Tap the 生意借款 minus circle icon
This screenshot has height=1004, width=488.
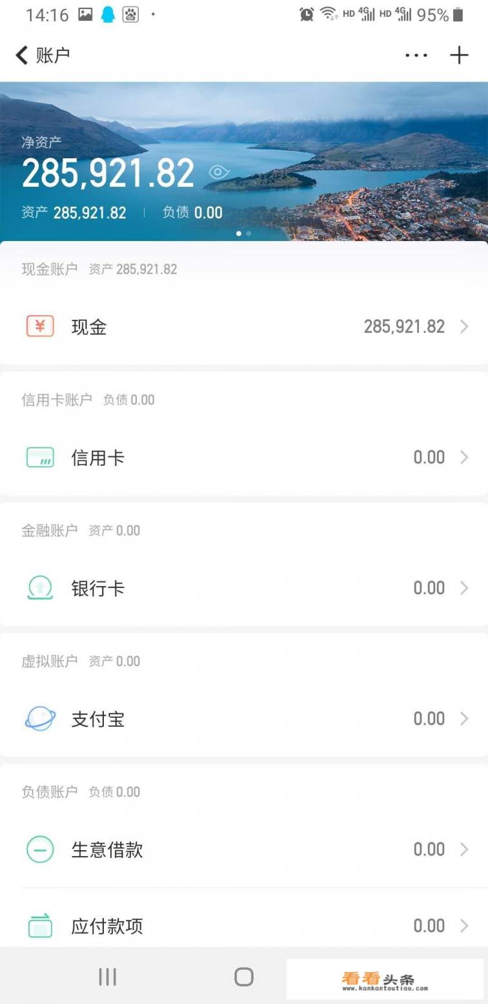coord(40,849)
